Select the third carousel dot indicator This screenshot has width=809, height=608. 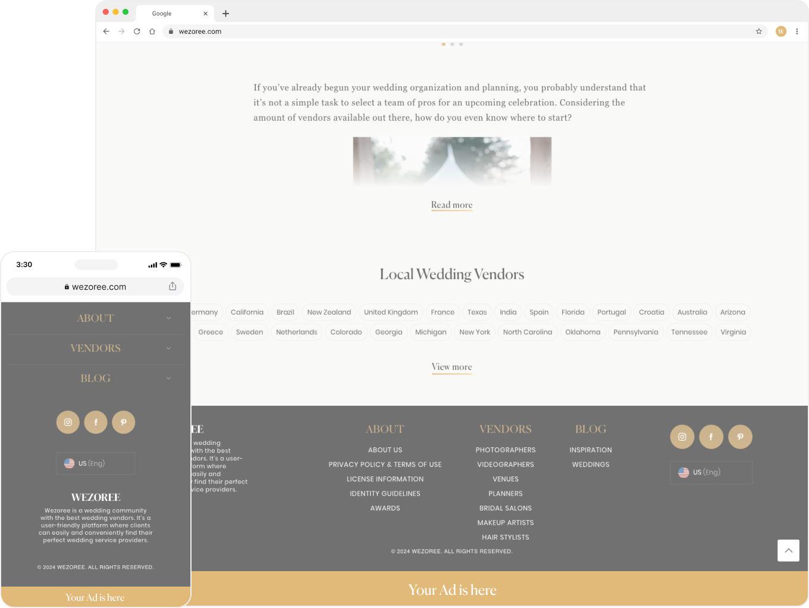tap(461, 44)
